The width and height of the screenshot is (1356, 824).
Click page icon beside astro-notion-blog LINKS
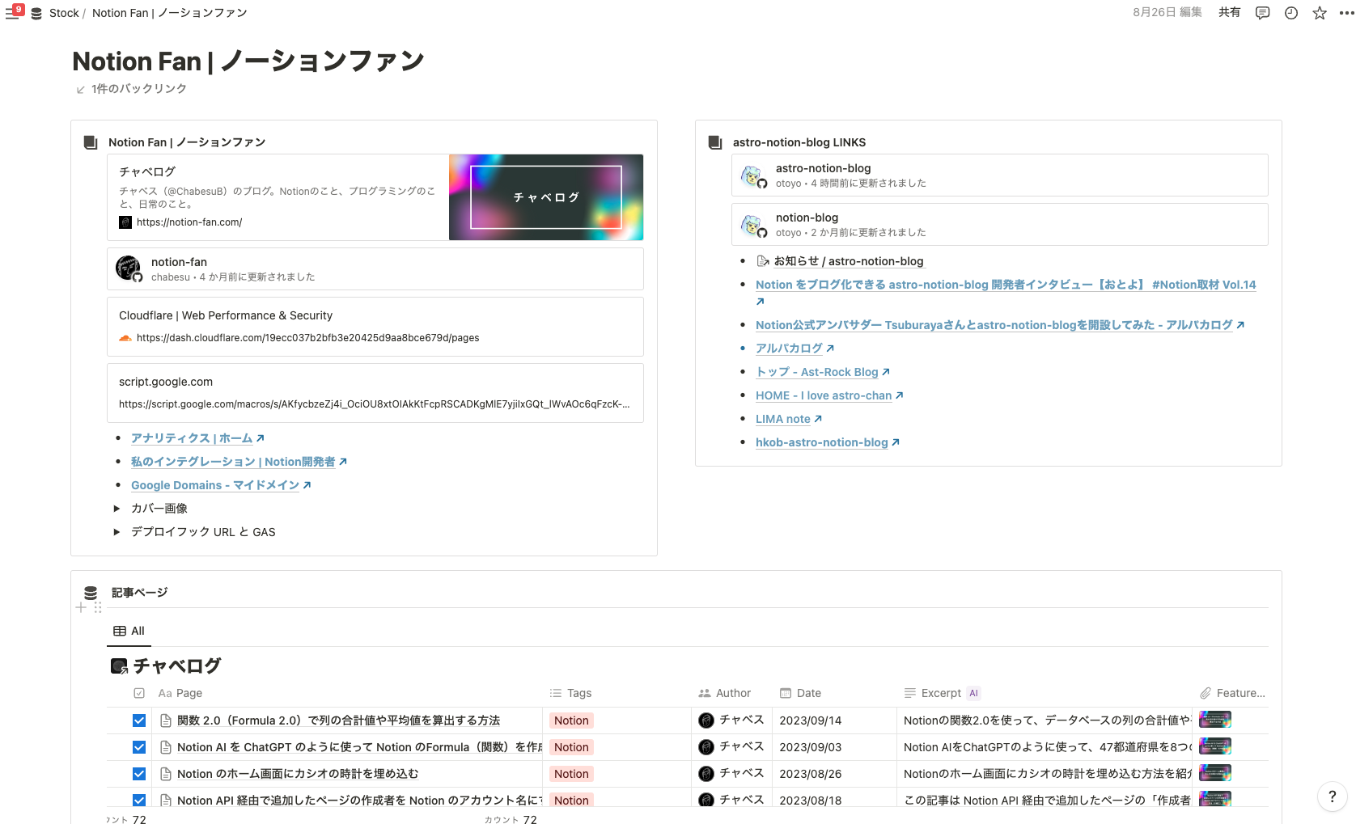pos(715,142)
